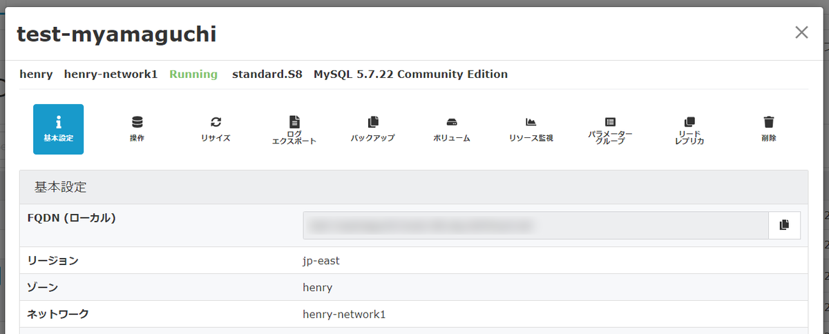
Task: Copy the FQDN to the clipboard
Action: (x=784, y=225)
